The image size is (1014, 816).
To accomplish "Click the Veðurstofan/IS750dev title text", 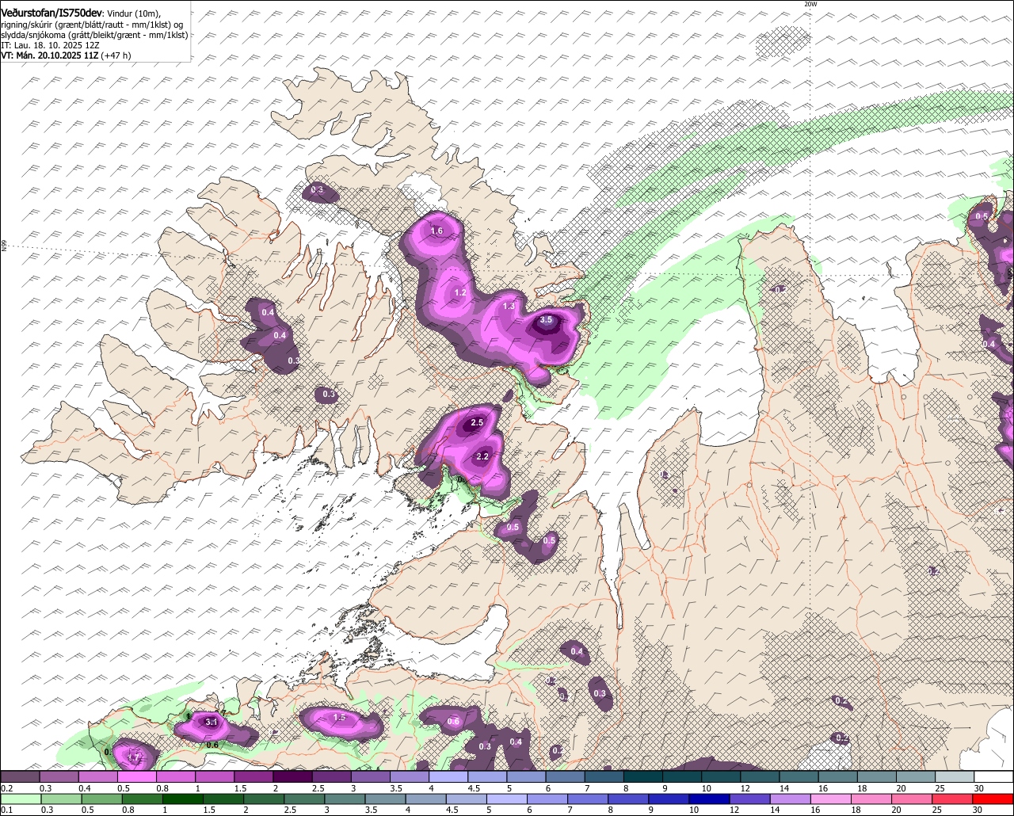I will 51,13.
